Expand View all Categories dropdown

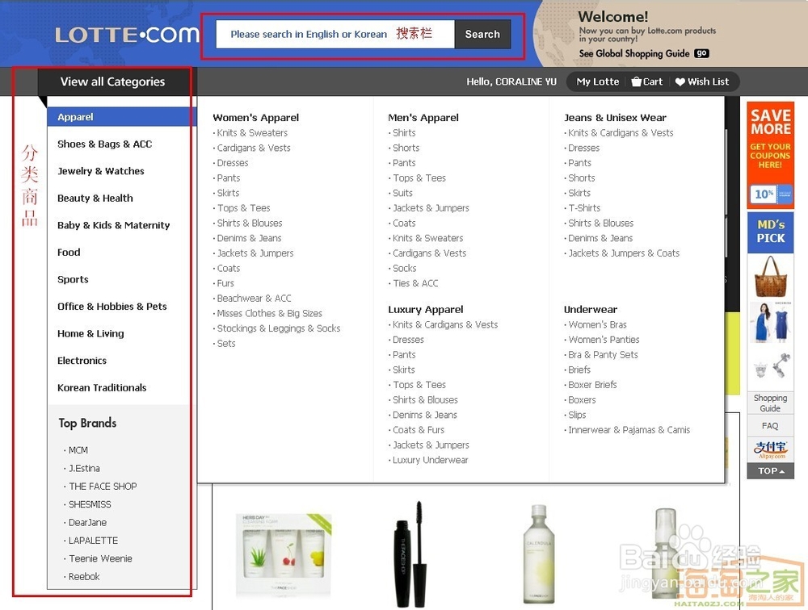[x=112, y=81]
